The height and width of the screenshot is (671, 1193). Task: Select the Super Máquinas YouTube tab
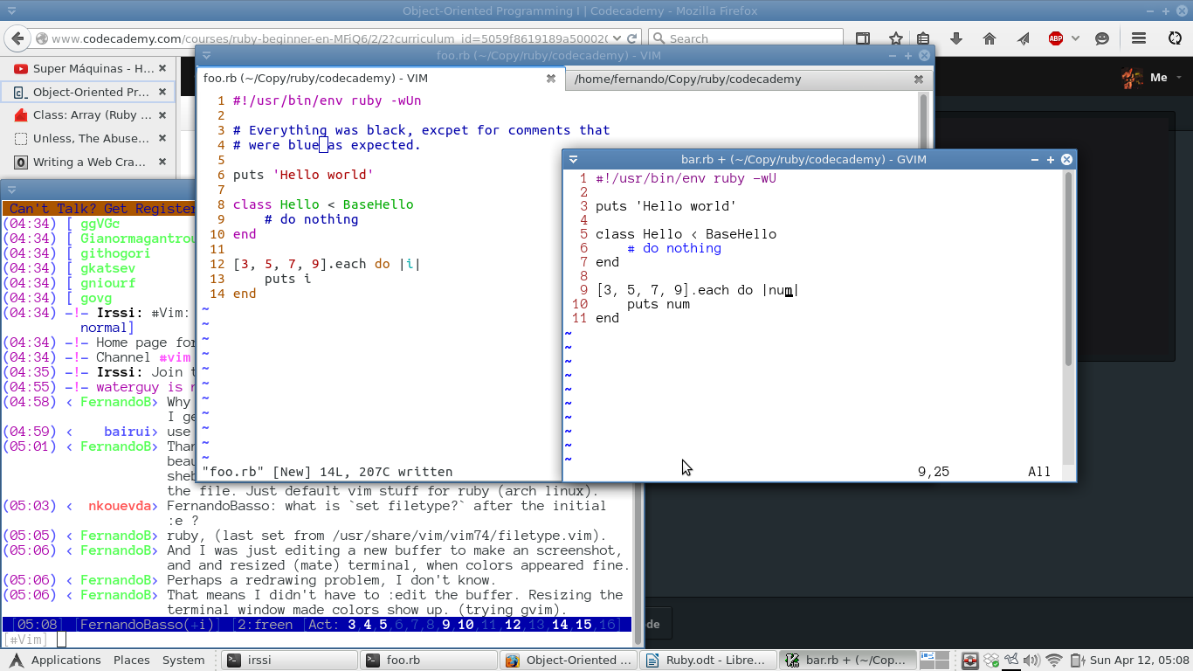tap(87, 68)
